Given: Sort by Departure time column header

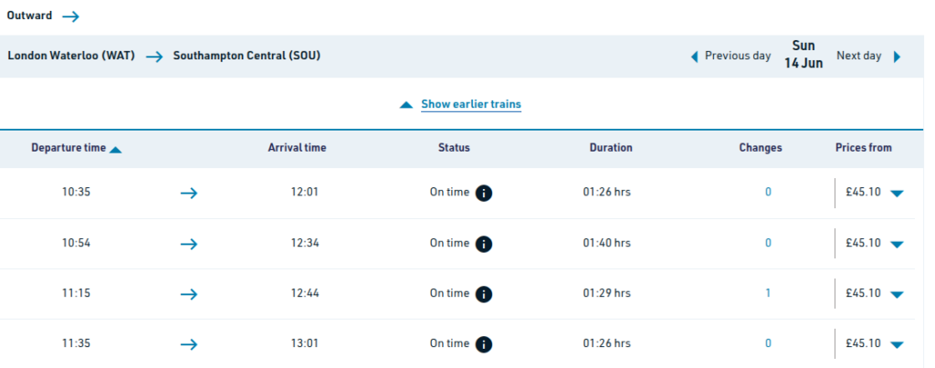Looking at the screenshot, I should [x=68, y=148].
